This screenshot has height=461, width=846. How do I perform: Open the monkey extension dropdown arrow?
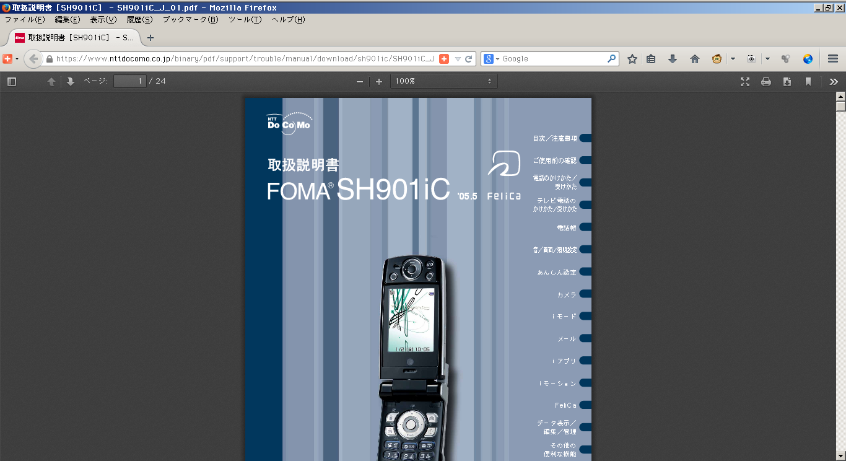[733, 59]
